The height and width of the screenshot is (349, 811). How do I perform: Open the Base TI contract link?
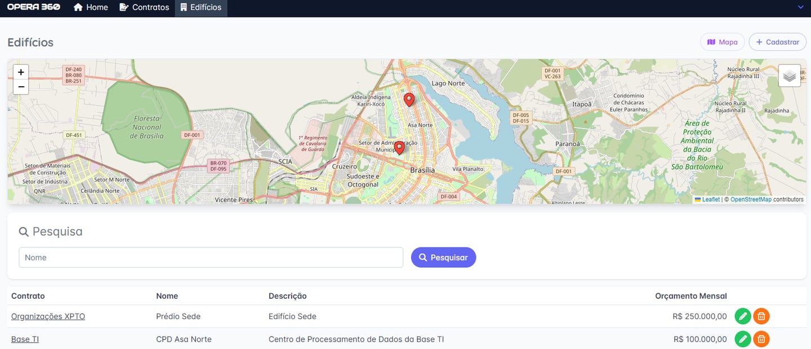click(x=25, y=339)
